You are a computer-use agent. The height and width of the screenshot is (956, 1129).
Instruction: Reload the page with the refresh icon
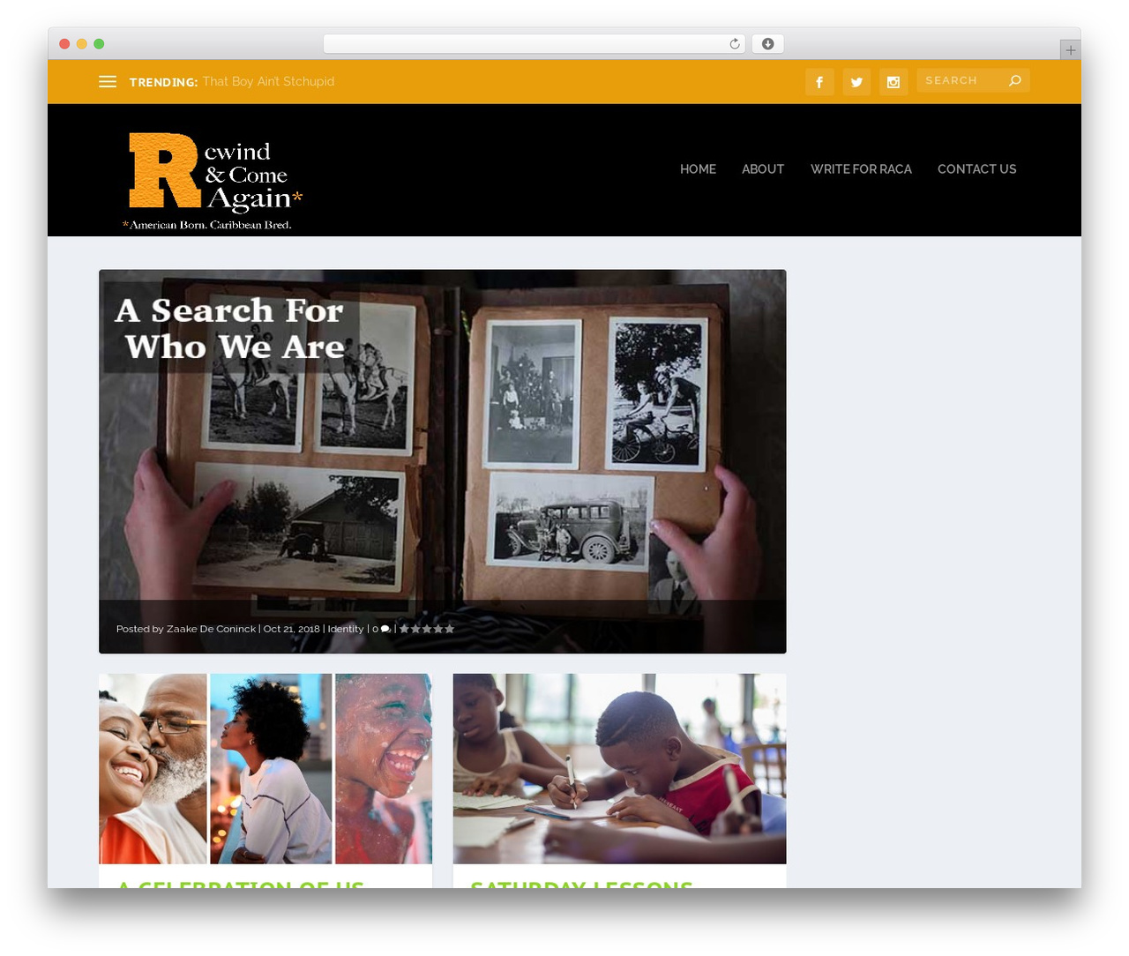click(x=735, y=44)
